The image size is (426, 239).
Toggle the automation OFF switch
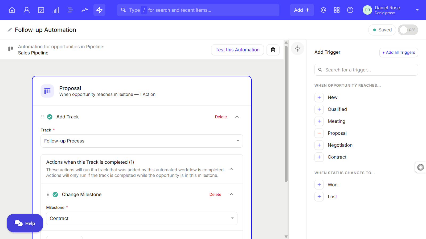tap(408, 30)
